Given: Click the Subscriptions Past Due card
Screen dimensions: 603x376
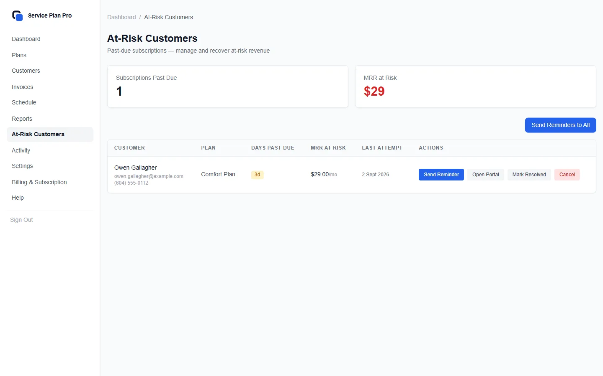Looking at the screenshot, I should [228, 86].
